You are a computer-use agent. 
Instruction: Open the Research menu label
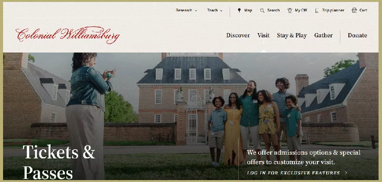[184, 10]
